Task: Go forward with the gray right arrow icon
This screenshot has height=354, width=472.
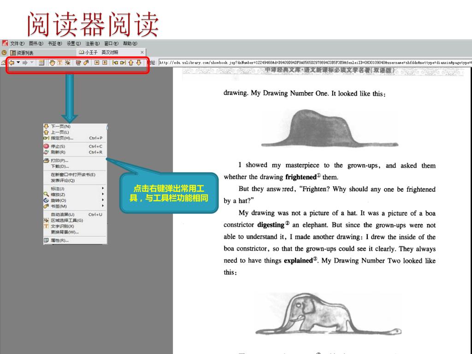Action: [x=25, y=63]
